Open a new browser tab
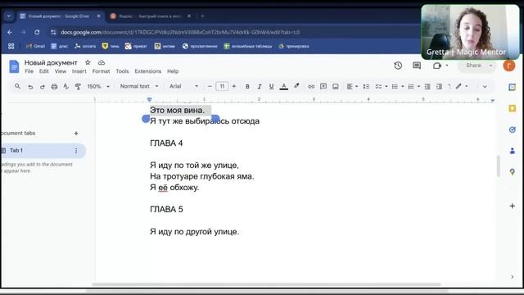Image resolution: width=524 pixels, height=295 pixels. [x=202, y=16]
